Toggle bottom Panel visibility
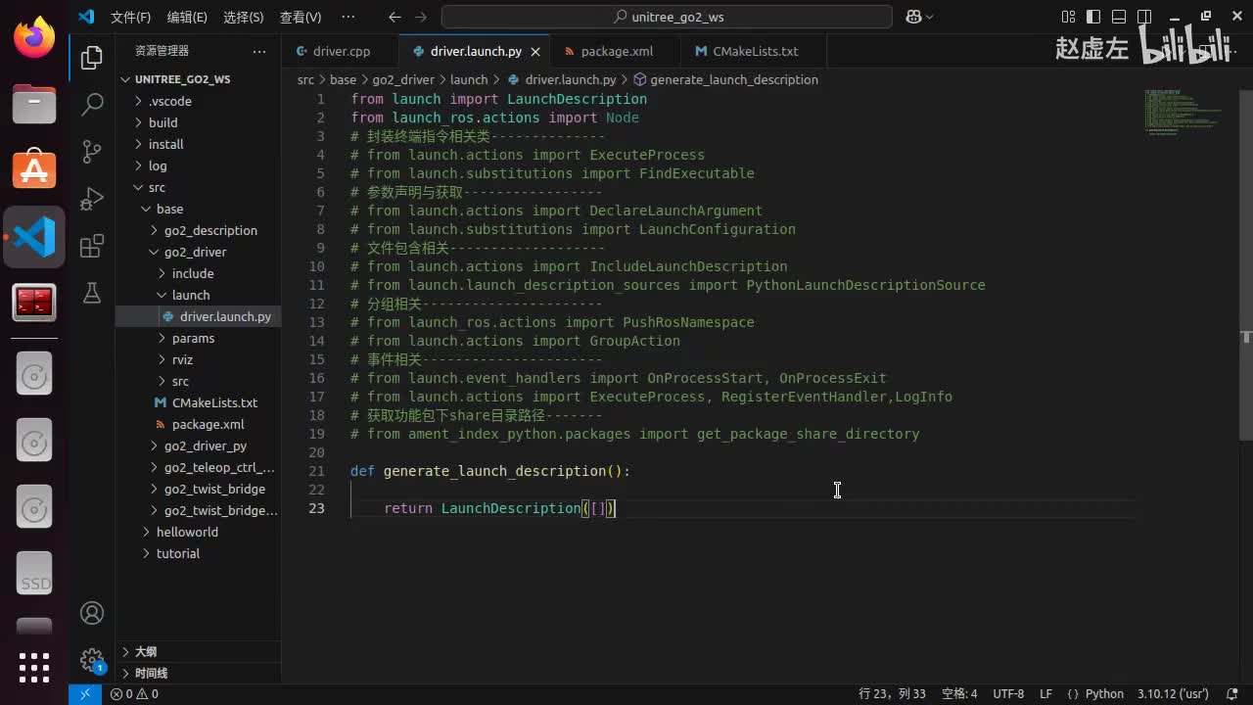Screen dimensions: 1253x705 (x=1118, y=17)
